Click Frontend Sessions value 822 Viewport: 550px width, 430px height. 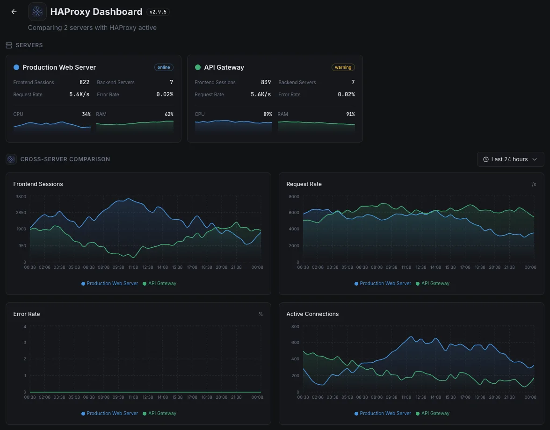(85, 82)
